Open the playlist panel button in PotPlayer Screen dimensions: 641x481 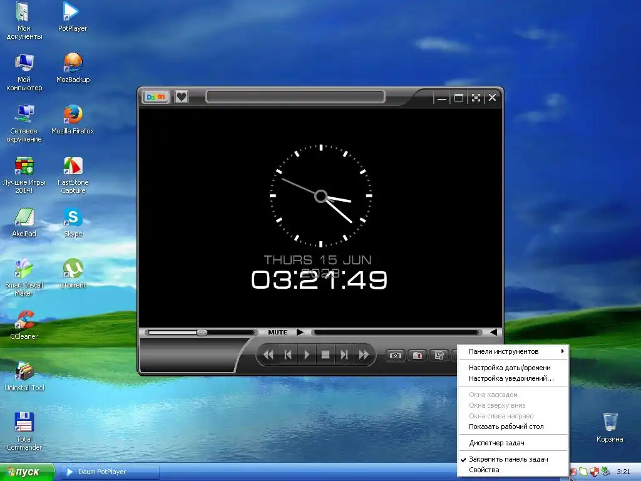click(439, 356)
